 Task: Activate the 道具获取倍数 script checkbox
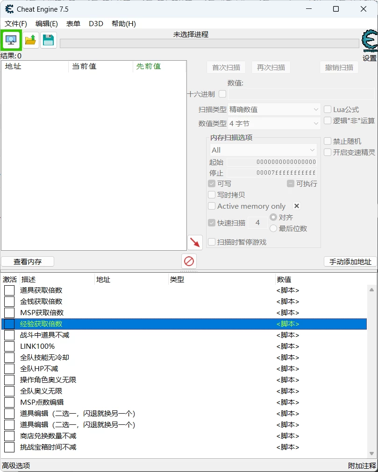pos(9,290)
